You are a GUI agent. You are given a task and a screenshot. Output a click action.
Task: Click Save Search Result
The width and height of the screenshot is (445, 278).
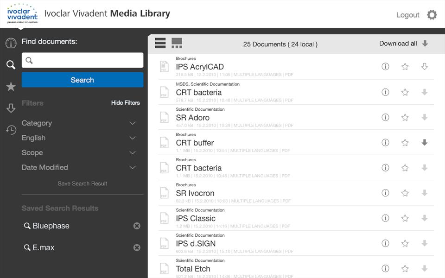pyautogui.click(x=83, y=183)
